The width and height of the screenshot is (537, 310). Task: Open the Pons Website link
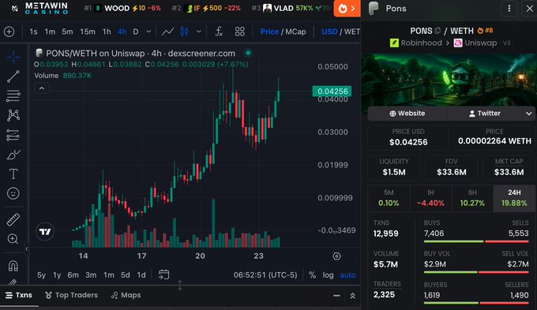407,114
